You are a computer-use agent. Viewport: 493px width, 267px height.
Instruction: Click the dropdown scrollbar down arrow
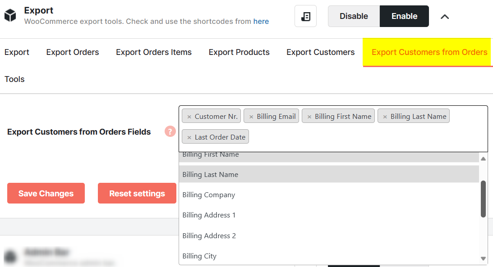pos(483,258)
